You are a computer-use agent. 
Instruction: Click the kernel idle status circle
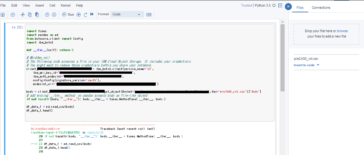tap(274, 5)
